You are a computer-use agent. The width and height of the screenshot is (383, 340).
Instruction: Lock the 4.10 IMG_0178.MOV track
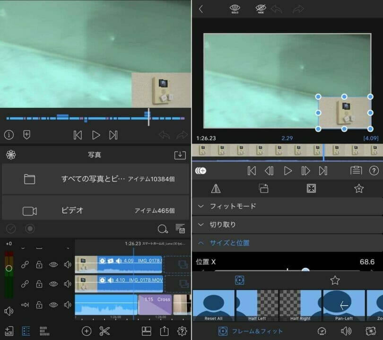[x=39, y=284]
